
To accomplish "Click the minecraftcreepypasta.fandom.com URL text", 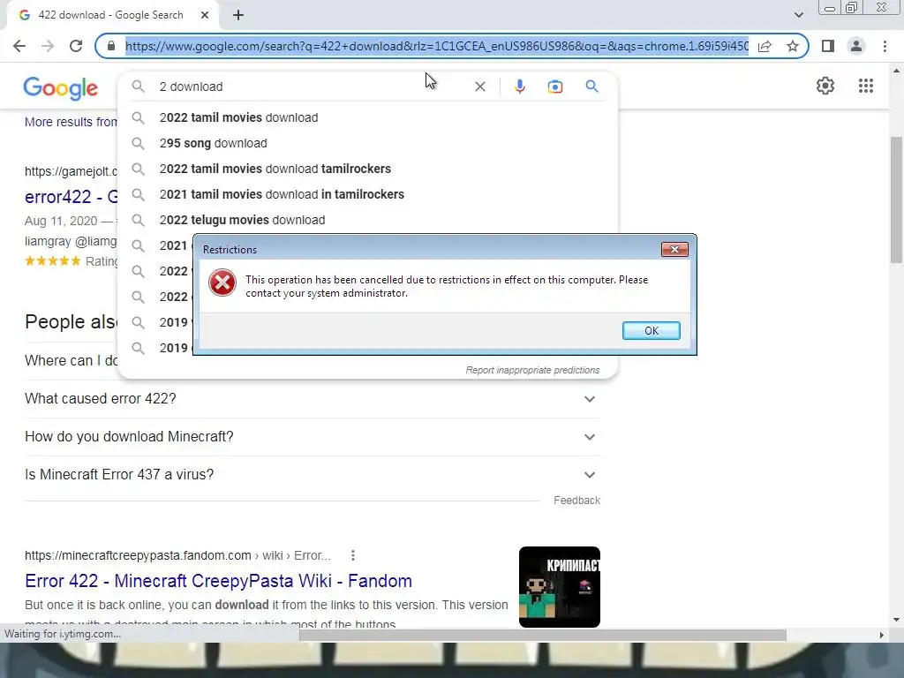I will coord(138,555).
